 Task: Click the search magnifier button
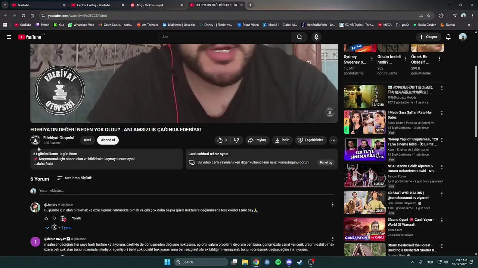click(x=299, y=37)
